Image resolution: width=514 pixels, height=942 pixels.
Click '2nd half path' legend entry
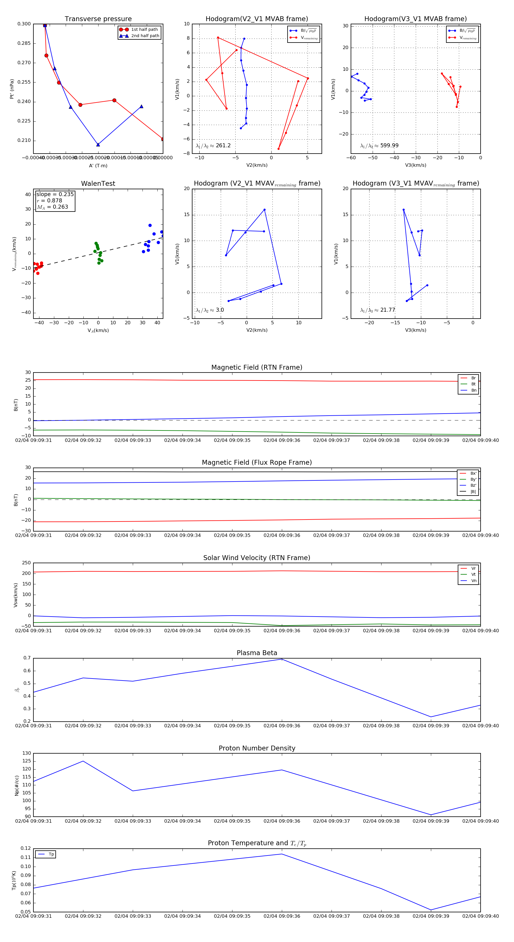click(x=139, y=36)
